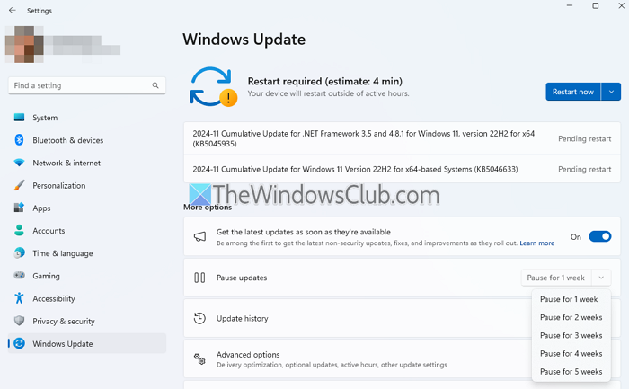Click the large update status icon

214,87
